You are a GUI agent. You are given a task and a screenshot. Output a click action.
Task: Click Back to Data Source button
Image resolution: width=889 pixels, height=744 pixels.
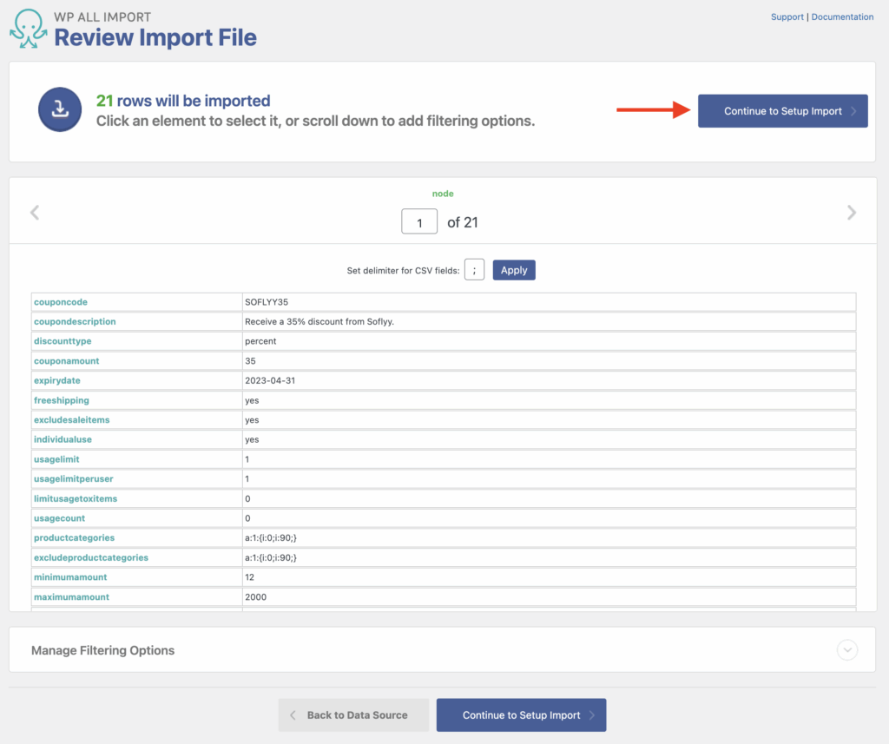tap(353, 715)
